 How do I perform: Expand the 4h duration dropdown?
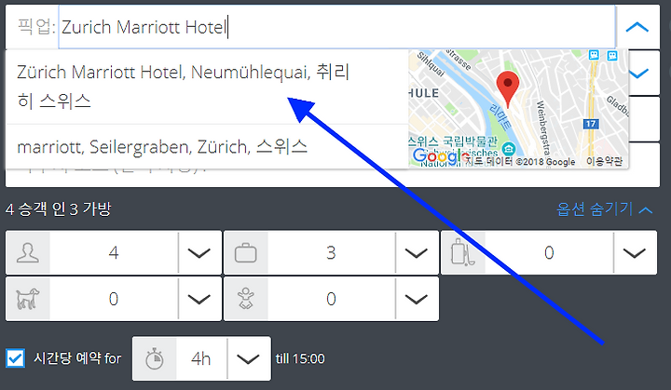coord(249,358)
